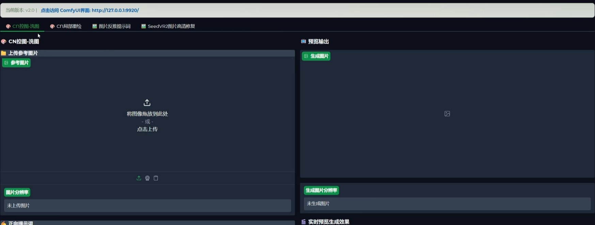Click the 上传参考图片 section header
The width and height of the screenshot is (595, 225).
click(x=147, y=53)
